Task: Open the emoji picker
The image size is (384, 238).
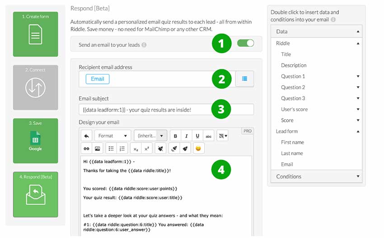Action: [198, 149]
